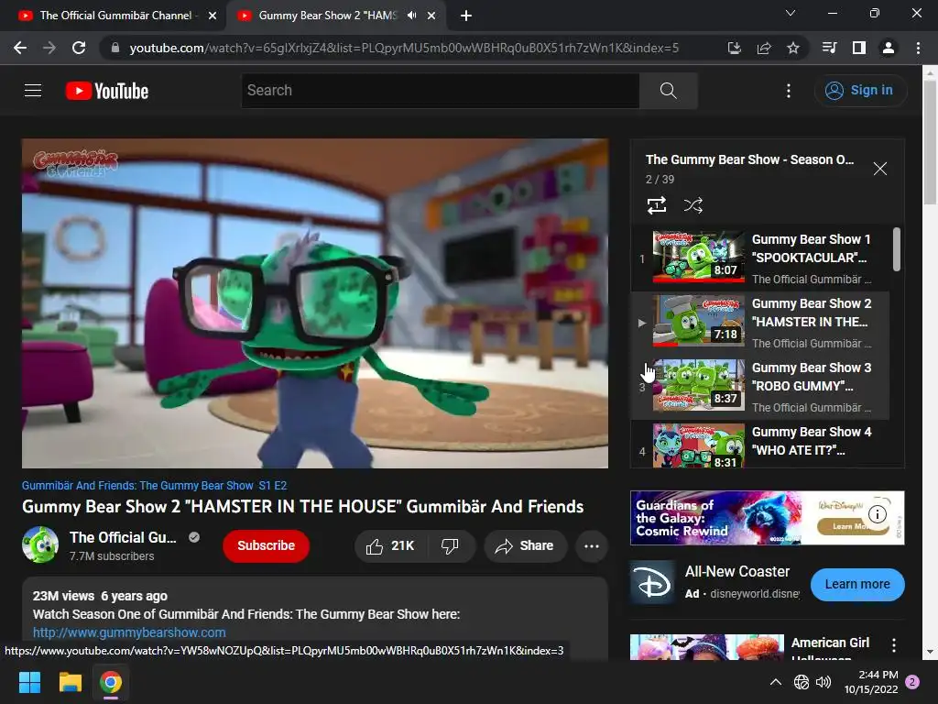Image resolution: width=938 pixels, height=704 pixels.
Task: Open media controls icon in Chrome toolbar
Action: click(829, 48)
